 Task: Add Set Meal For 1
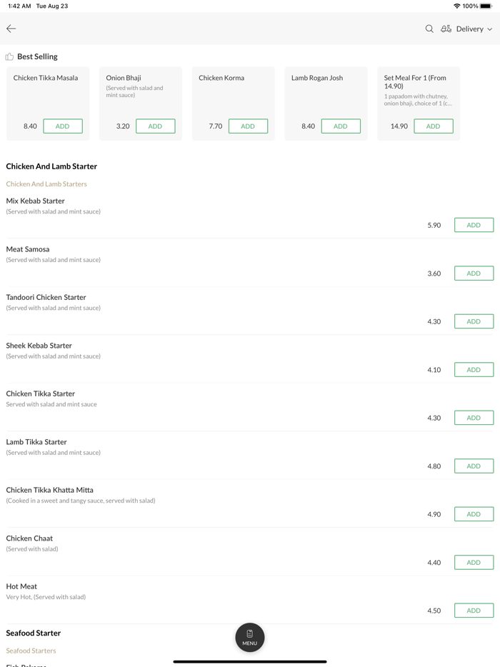(433, 126)
